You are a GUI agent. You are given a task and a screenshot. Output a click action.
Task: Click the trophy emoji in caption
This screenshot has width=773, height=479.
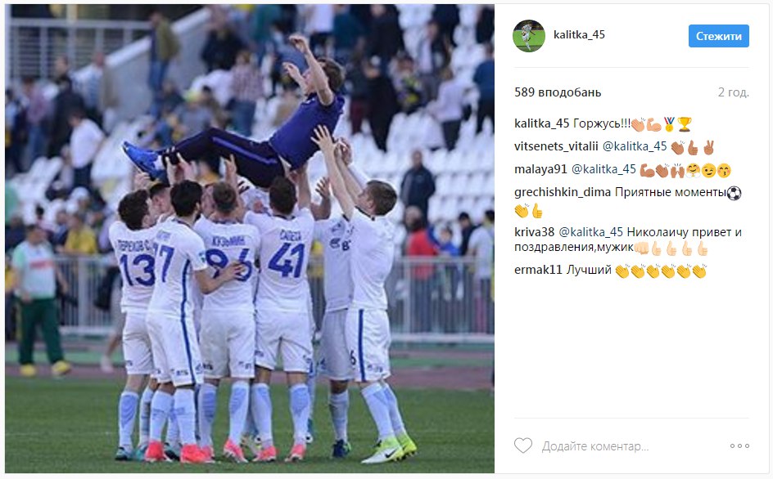tap(685, 124)
